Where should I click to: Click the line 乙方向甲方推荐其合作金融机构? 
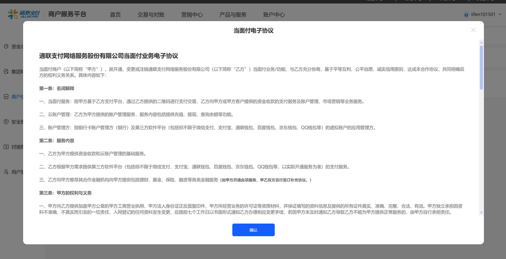129,180
